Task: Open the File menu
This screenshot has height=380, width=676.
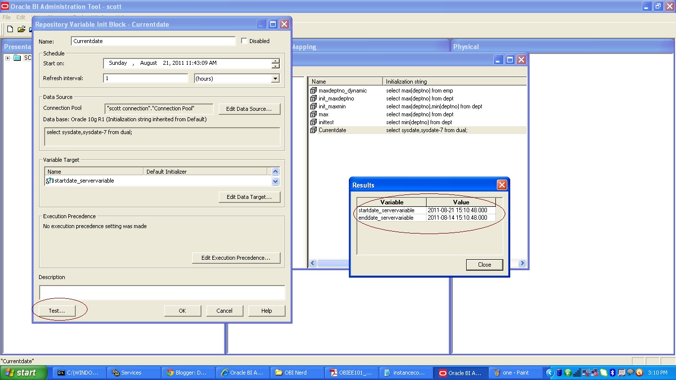Action: (6, 17)
